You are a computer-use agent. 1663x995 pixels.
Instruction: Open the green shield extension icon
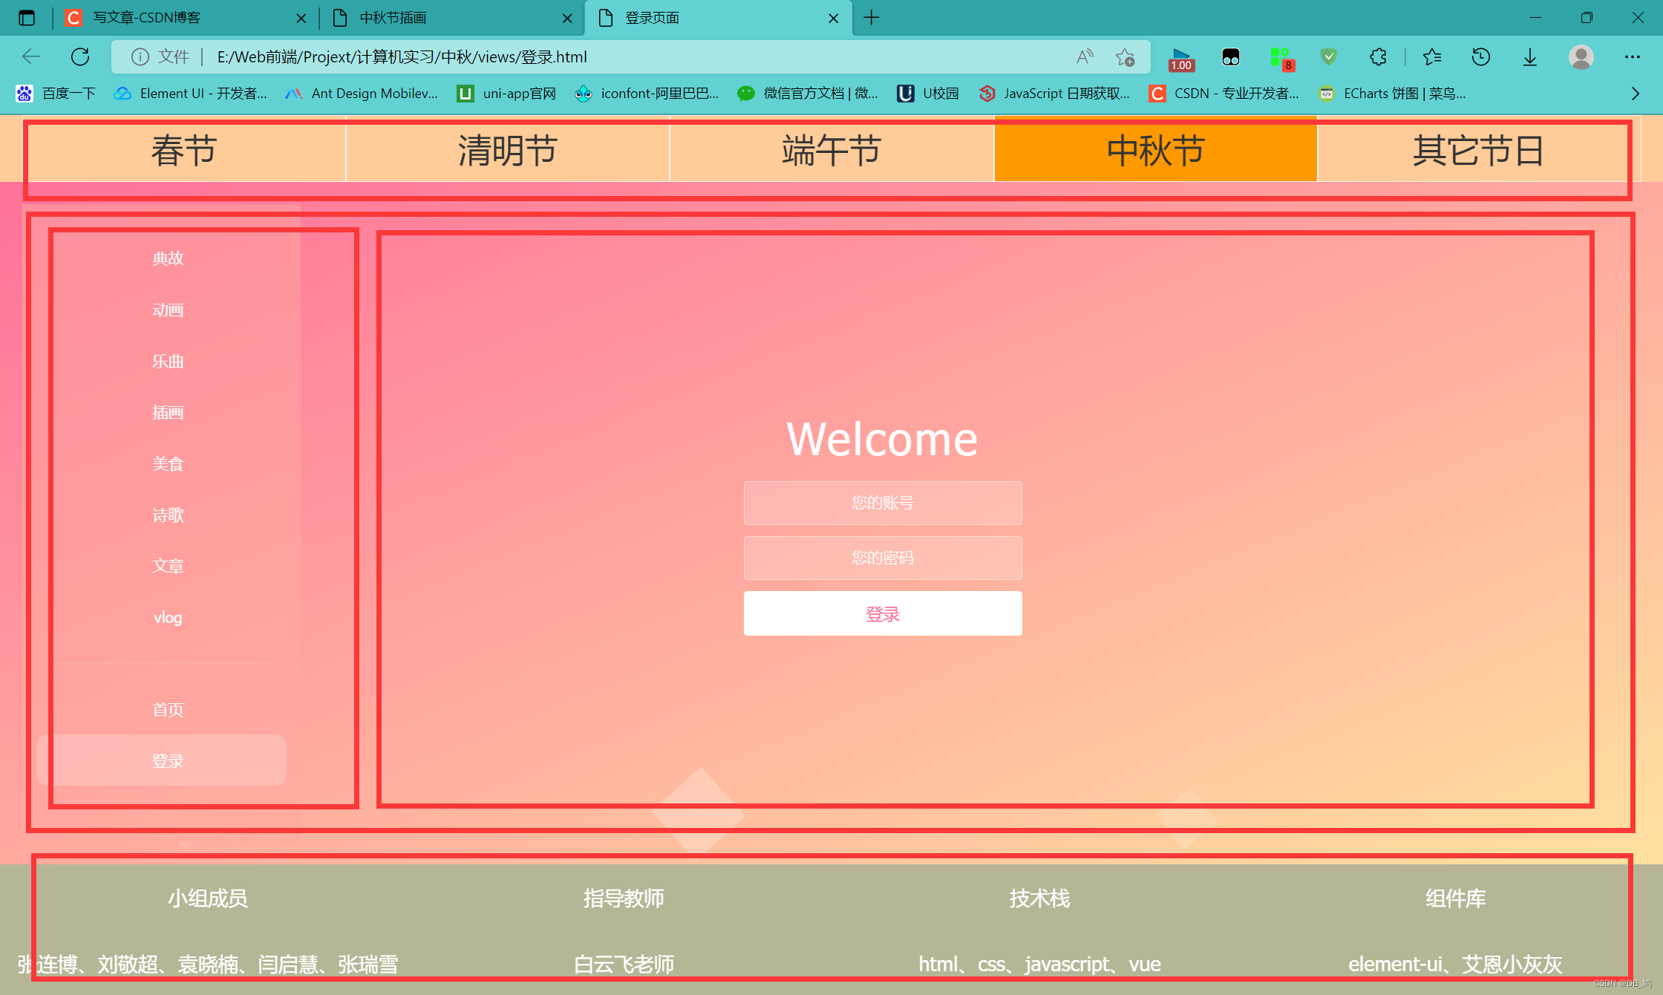pos(1329,56)
